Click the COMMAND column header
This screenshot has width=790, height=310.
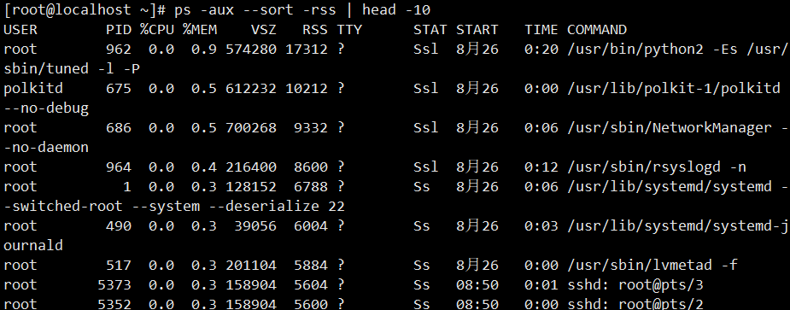(597, 30)
